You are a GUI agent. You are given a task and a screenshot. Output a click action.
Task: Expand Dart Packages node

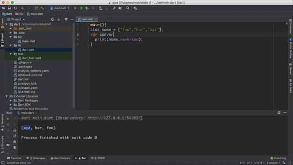pos(11,100)
